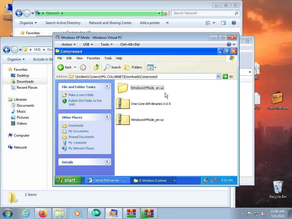Click Add a printer in Network window
Image resolution: width=292 pixels, height=219 pixels.
click(150, 23)
